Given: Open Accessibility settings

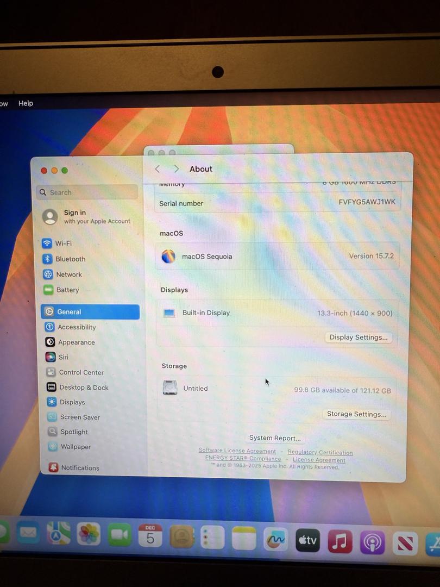Looking at the screenshot, I should 76,327.
